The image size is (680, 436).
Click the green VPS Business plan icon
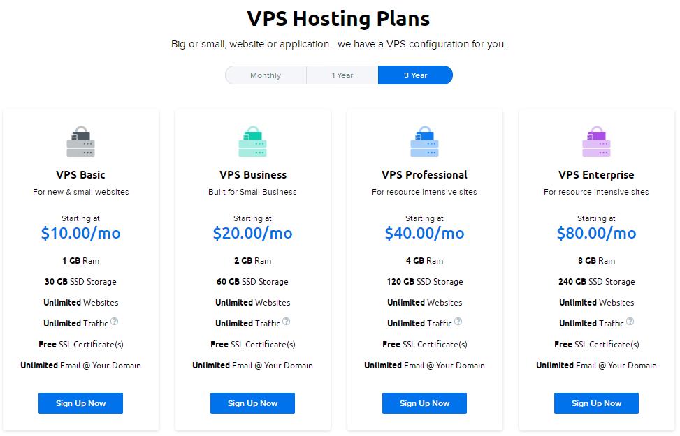point(252,142)
